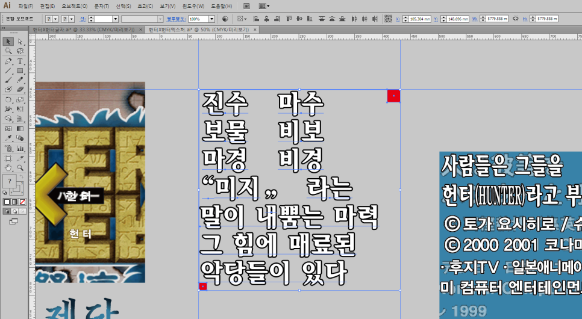
Task: Open the 불투명도 opacity panel link
Action: 177,19
